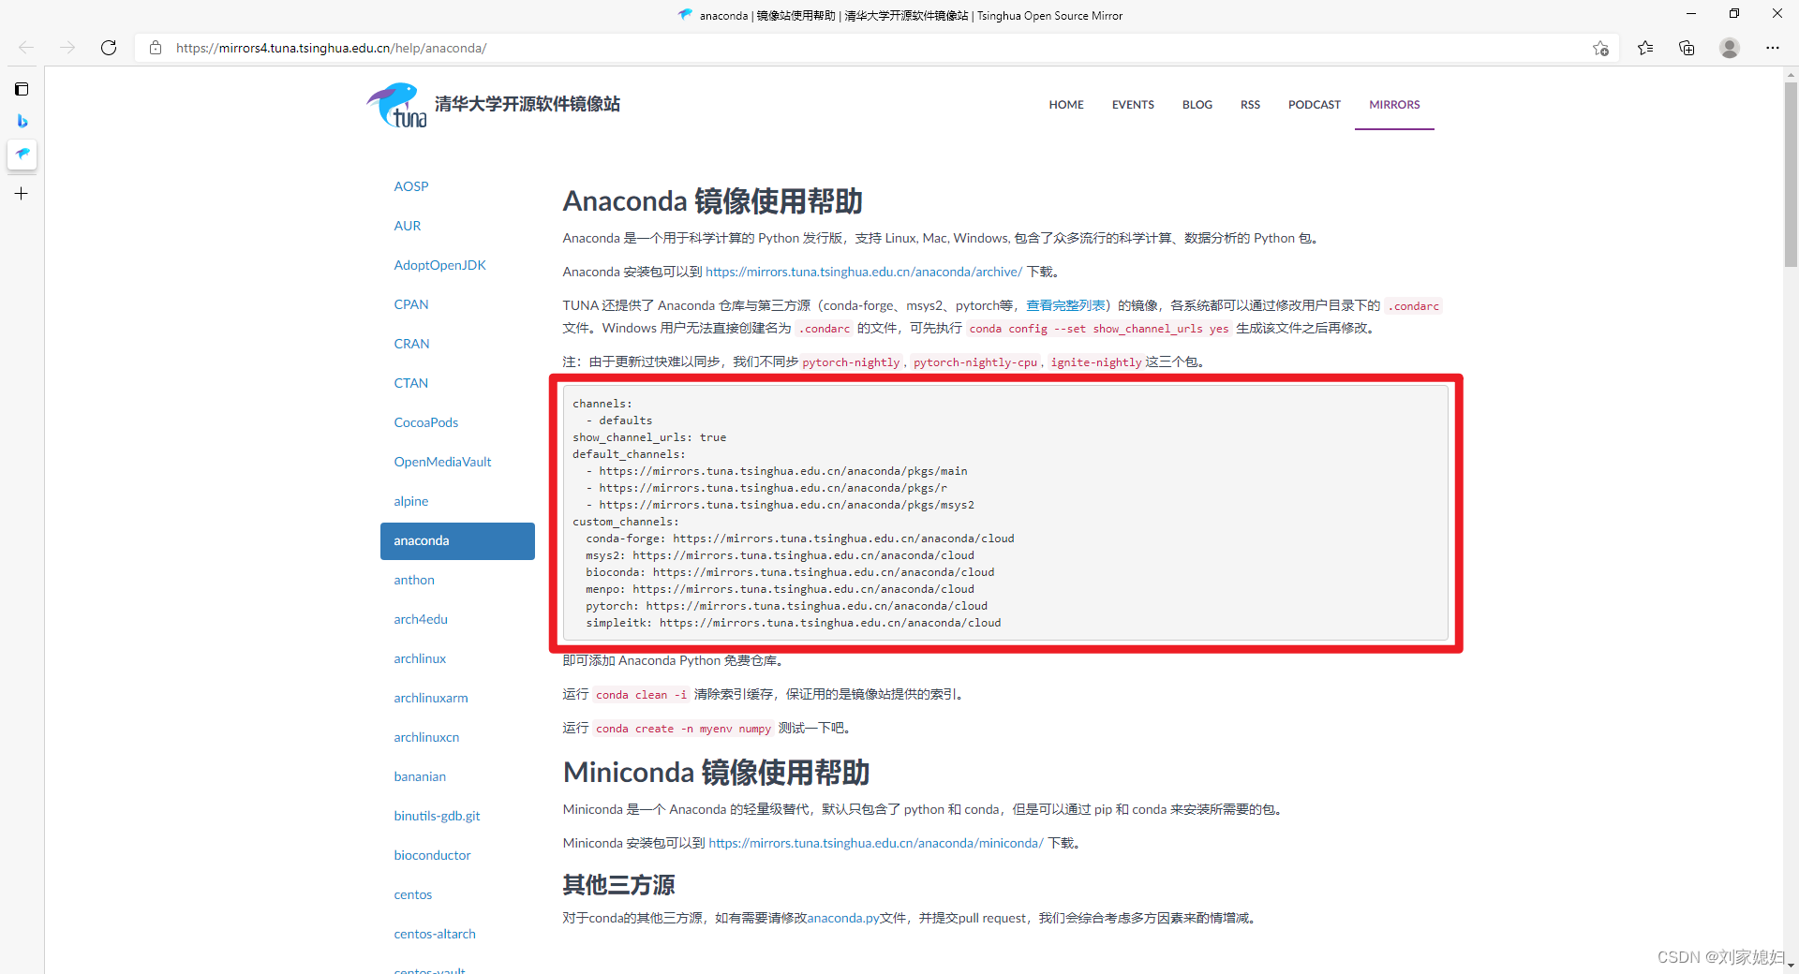This screenshot has width=1799, height=974.
Task: Open the anaconda.py file link
Action: click(843, 918)
